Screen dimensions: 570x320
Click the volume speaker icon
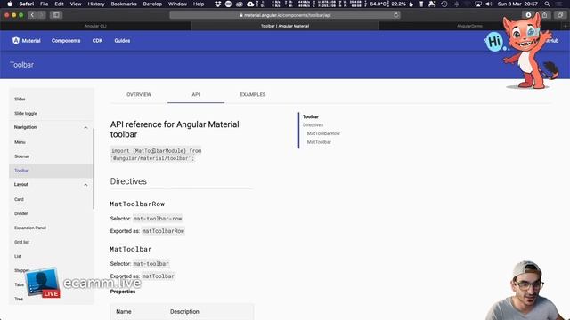pyautogui.click(x=489, y=4)
